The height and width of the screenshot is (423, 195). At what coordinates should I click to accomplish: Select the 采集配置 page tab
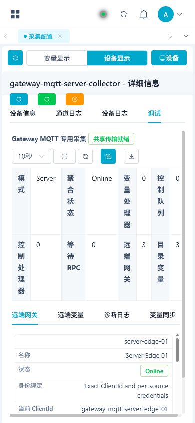pyautogui.click(x=44, y=36)
